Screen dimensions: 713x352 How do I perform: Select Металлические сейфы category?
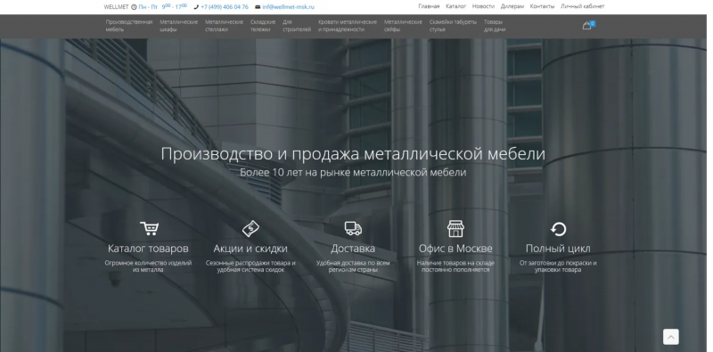point(403,26)
